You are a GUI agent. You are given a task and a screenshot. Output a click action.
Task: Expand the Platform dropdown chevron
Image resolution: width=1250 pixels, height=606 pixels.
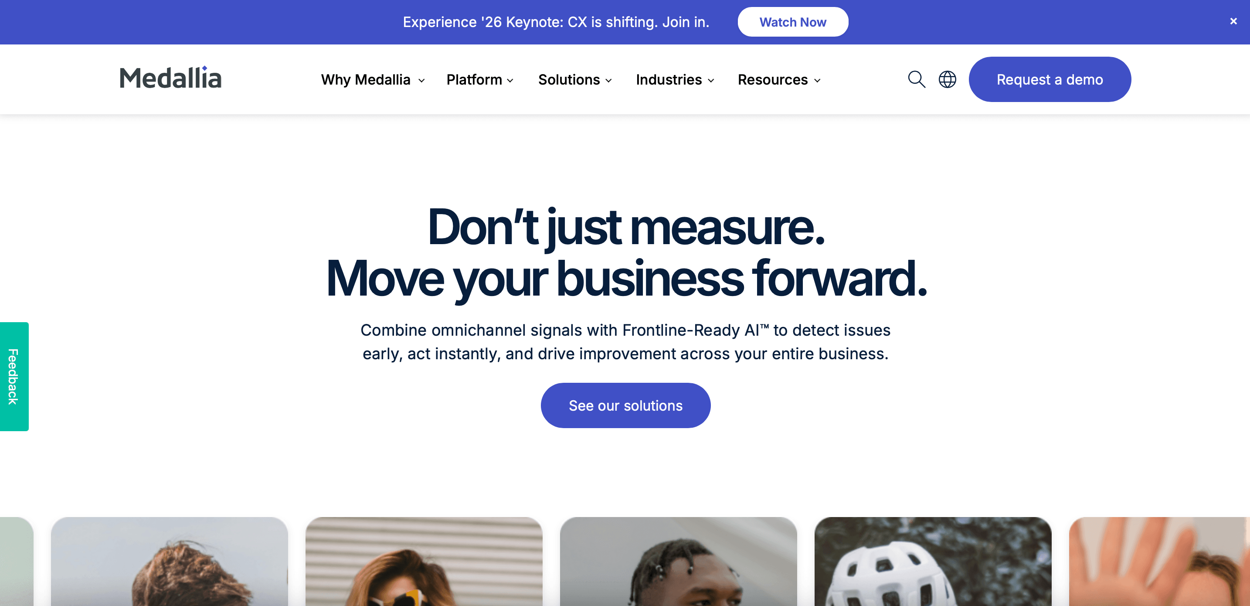pyautogui.click(x=510, y=81)
